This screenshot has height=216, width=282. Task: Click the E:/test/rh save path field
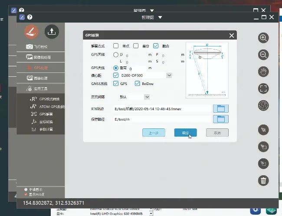(x=162, y=119)
